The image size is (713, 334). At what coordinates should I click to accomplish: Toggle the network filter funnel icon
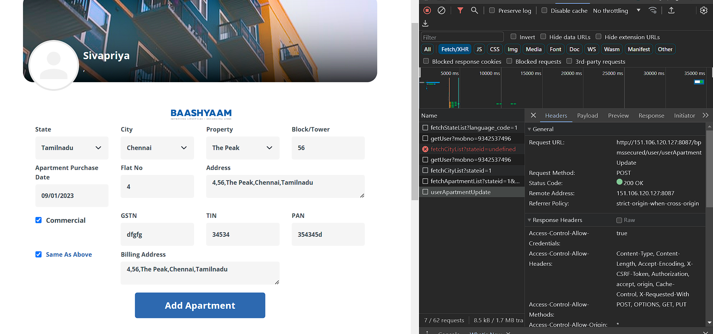(460, 11)
